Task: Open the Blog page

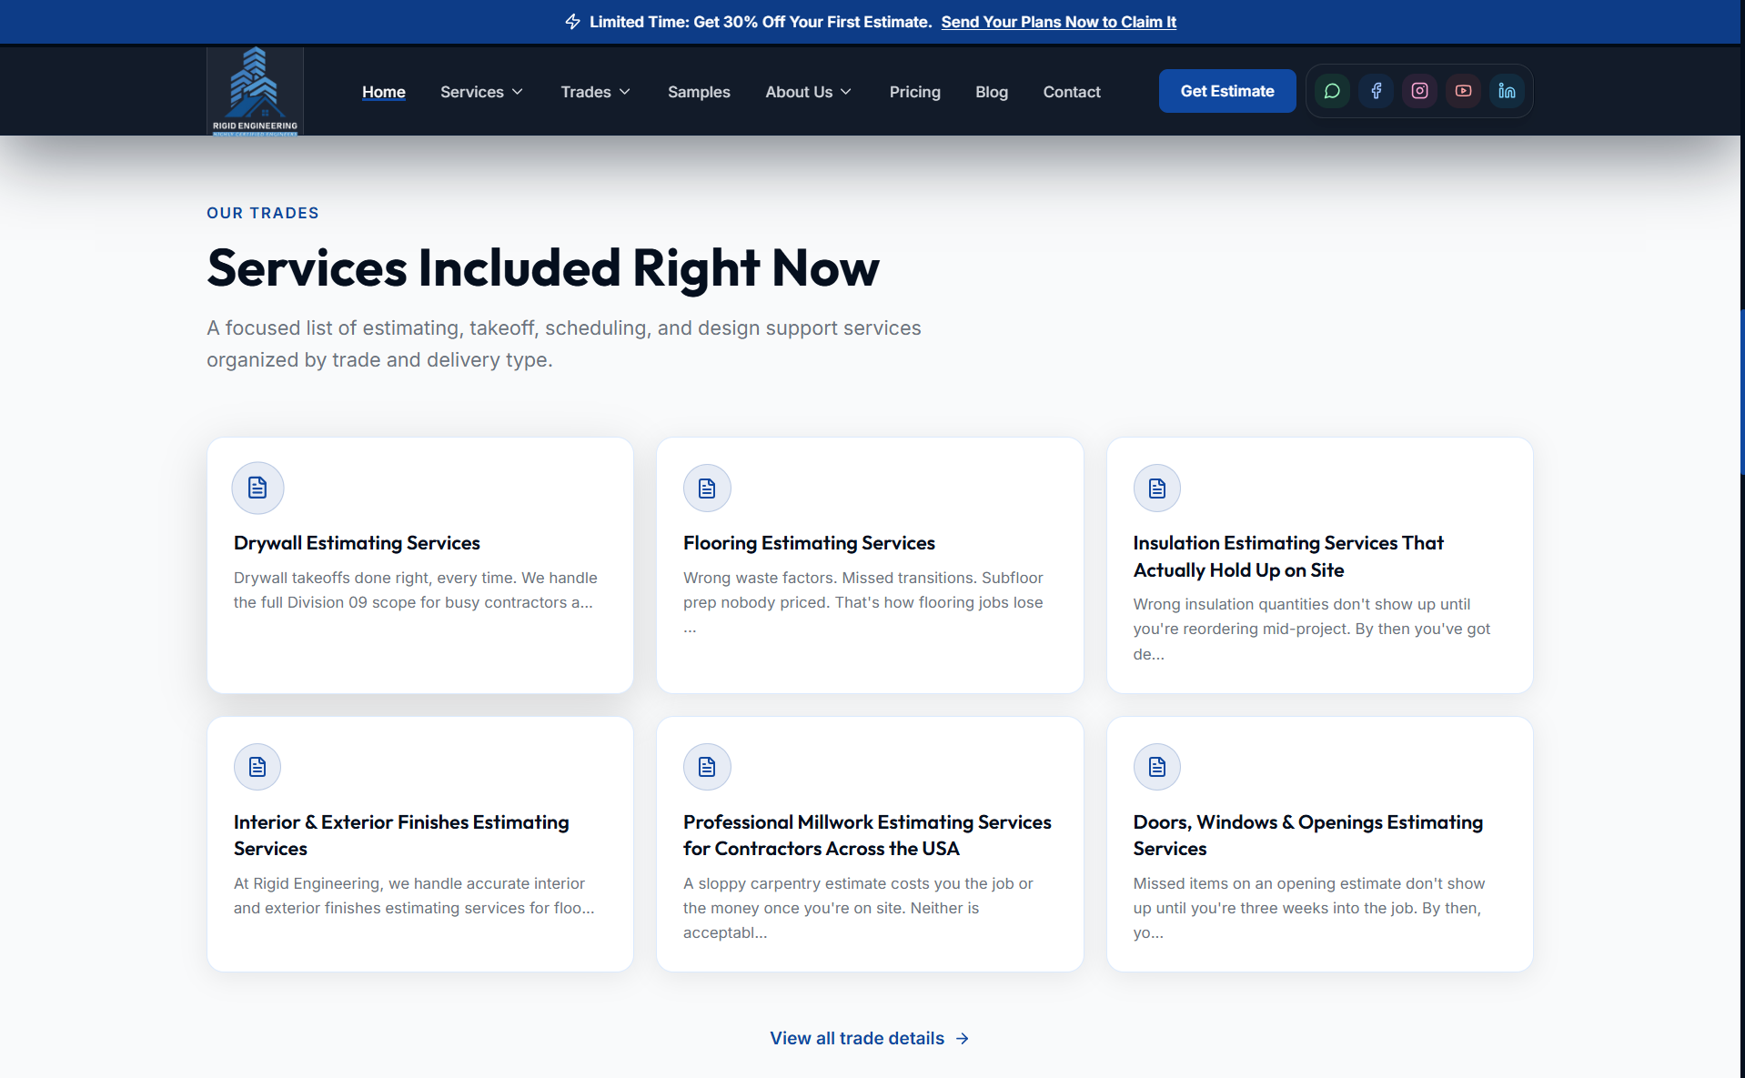Action: point(992,92)
